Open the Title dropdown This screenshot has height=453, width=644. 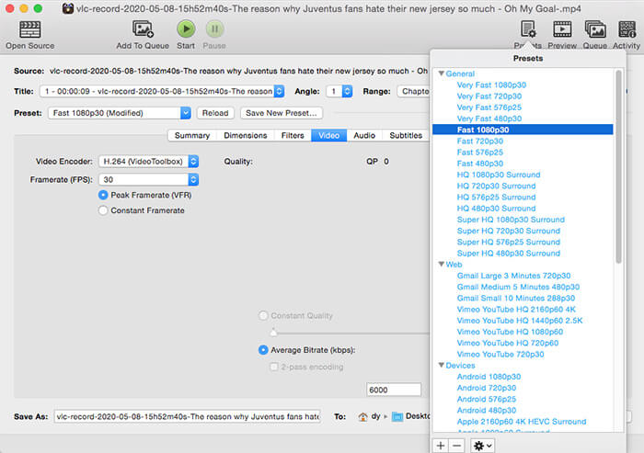coord(162,91)
